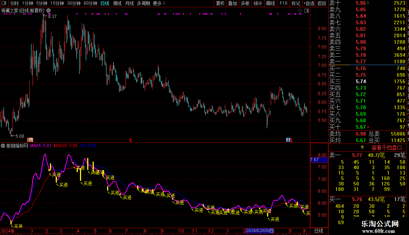
Task: Click the 5.08 low price label
Action: [x=20, y=136]
